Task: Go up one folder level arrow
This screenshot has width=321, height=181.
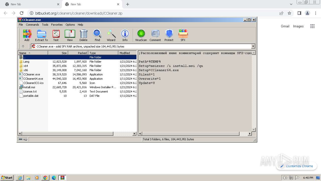Action: [x=23, y=46]
